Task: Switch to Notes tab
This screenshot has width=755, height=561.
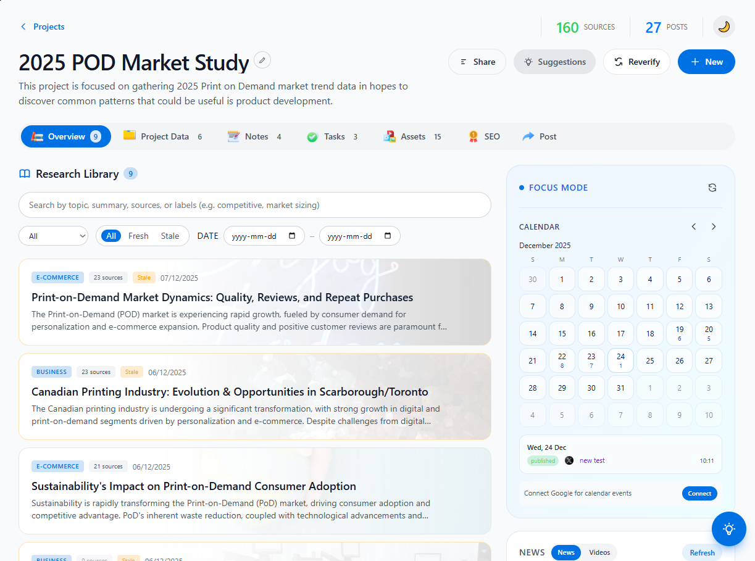Action: click(x=254, y=136)
